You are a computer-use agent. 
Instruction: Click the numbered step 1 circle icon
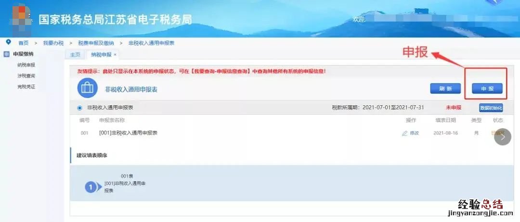[90, 187]
